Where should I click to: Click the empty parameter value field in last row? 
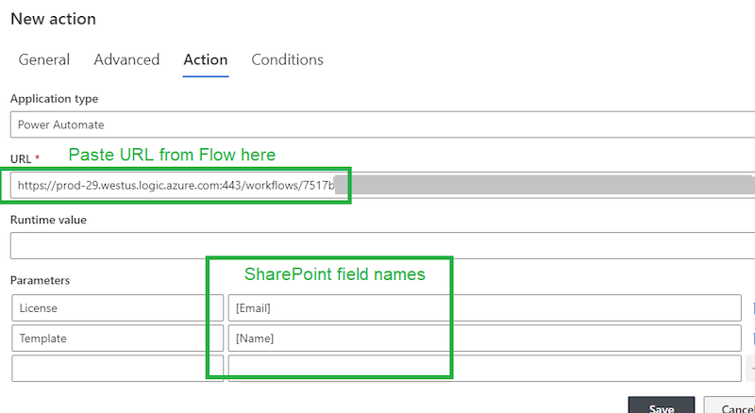[x=484, y=369]
